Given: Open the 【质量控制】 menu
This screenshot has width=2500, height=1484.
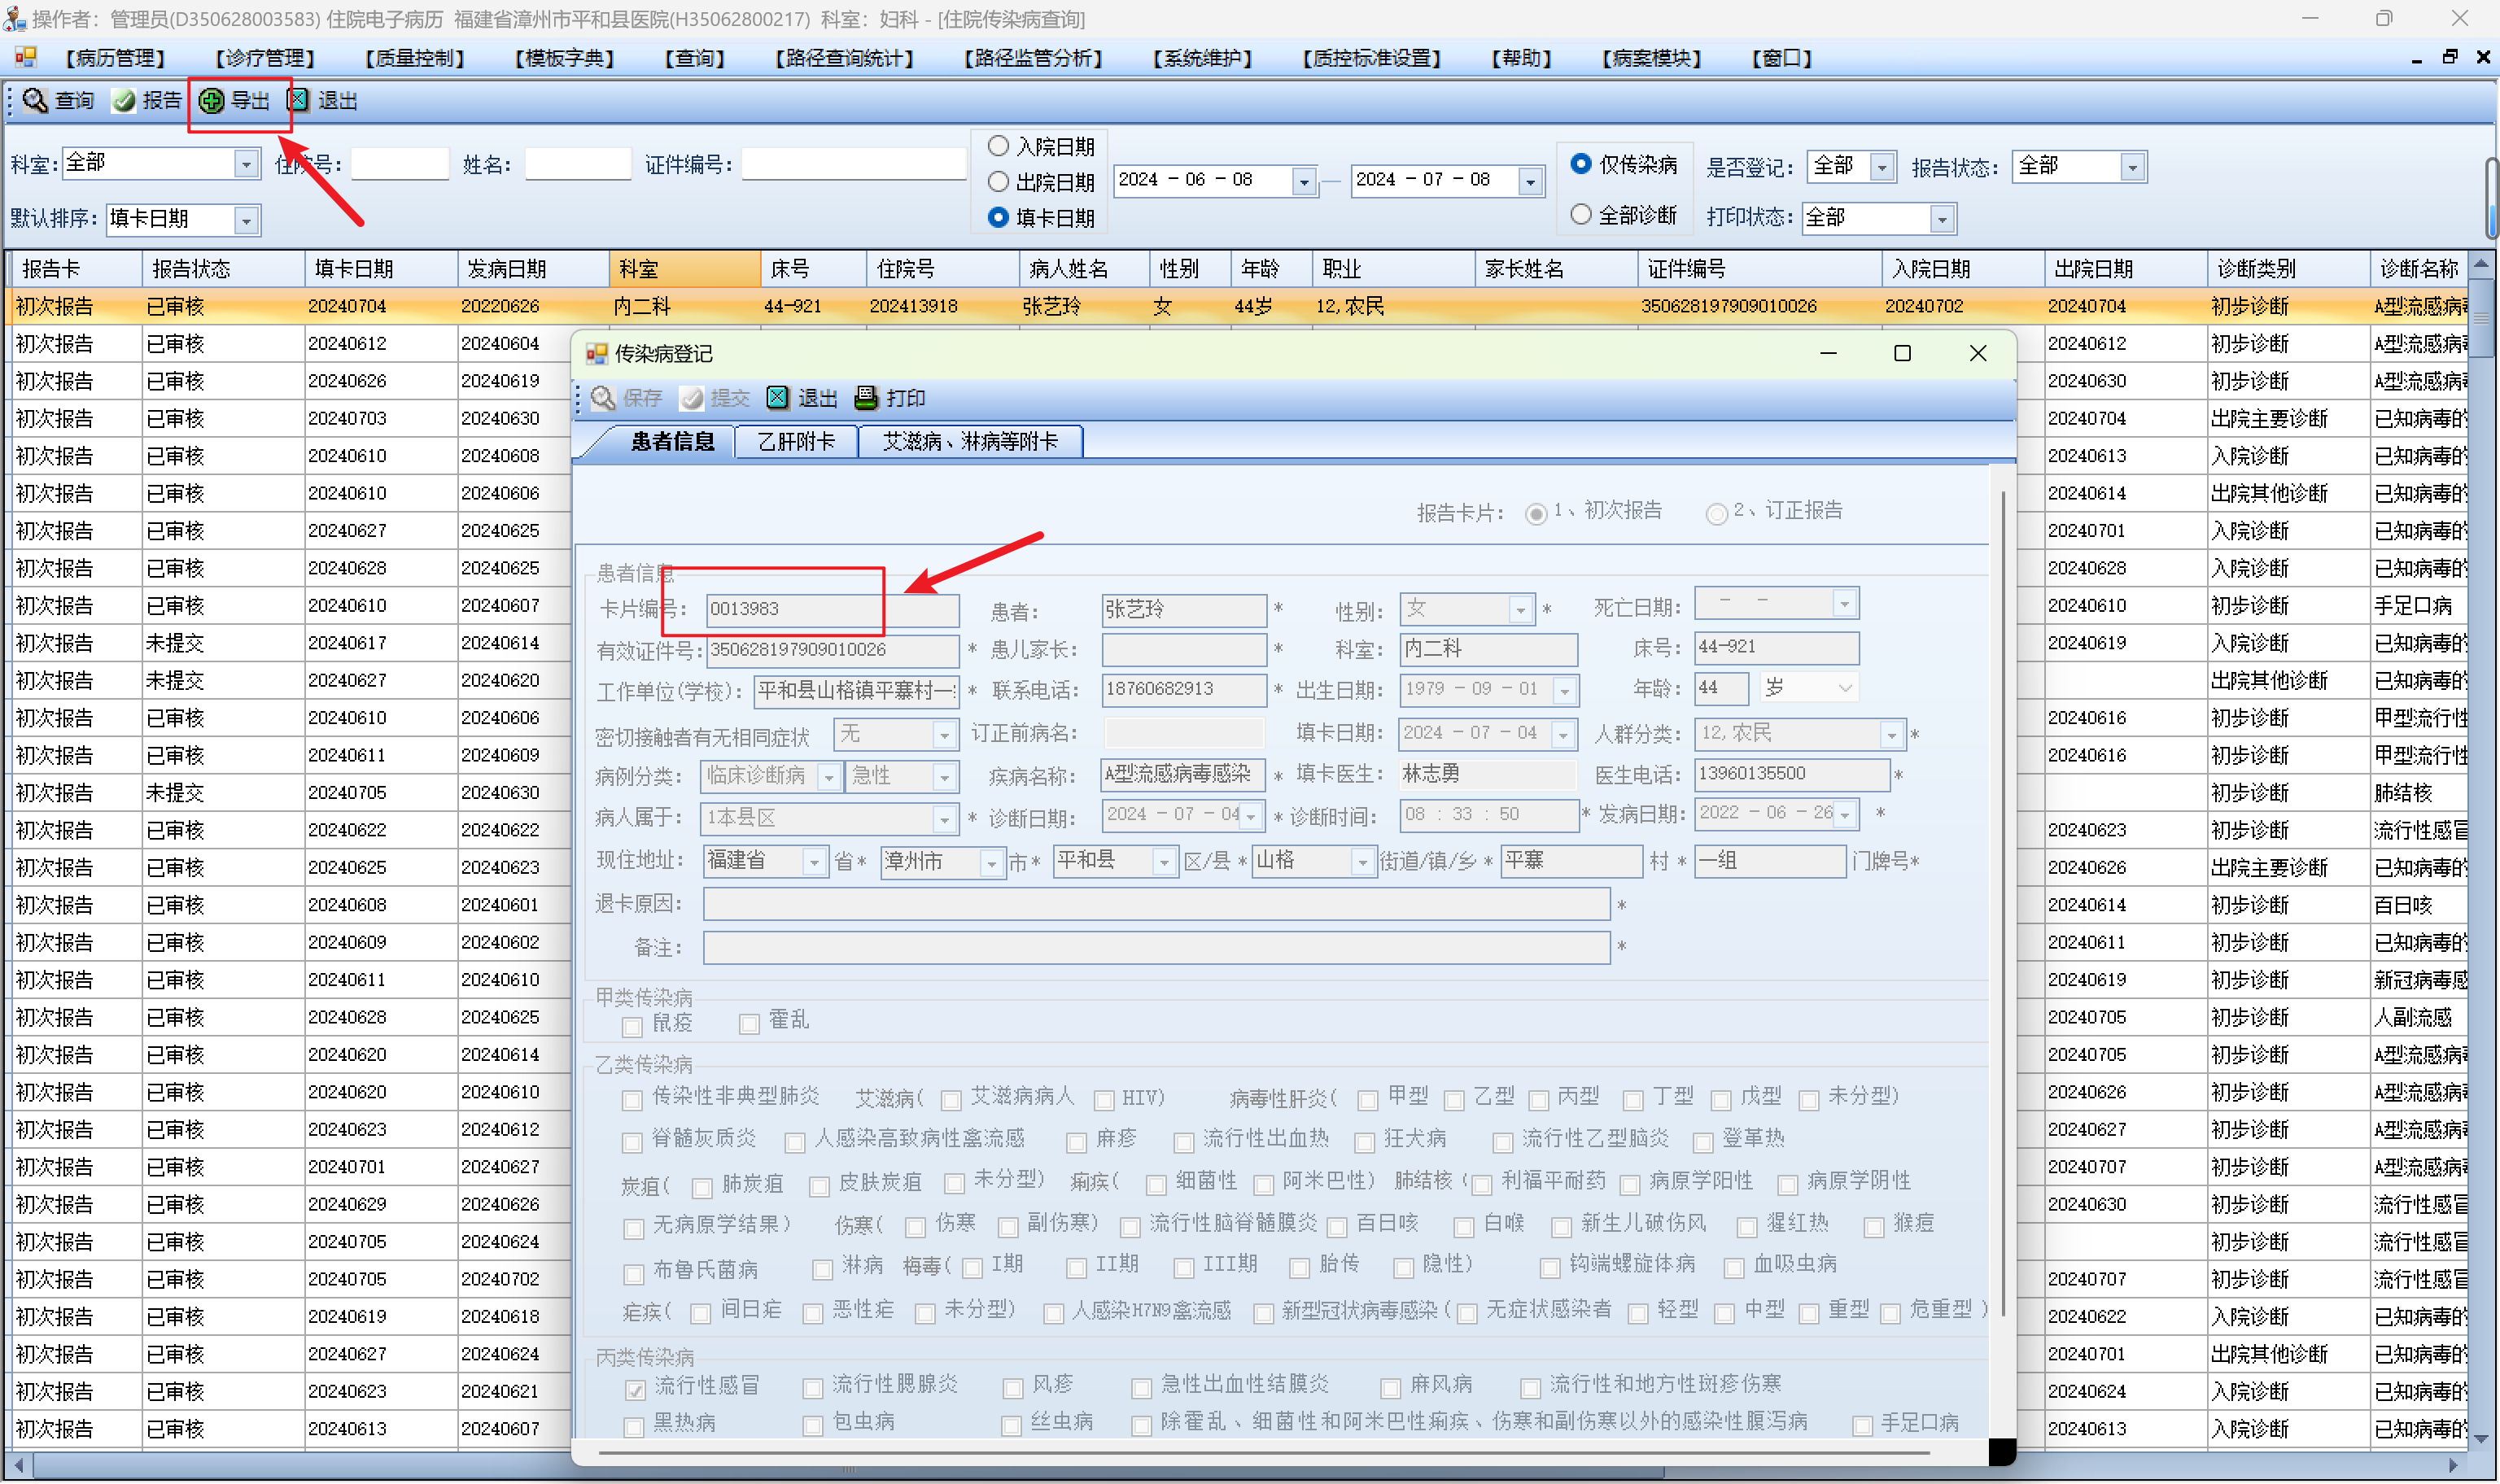Looking at the screenshot, I should click(x=415, y=58).
